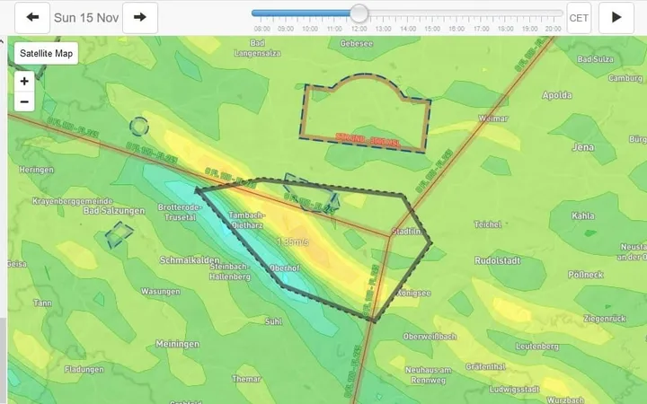Click the Kahla town label
This screenshot has width=647, height=404.
pos(583,215)
